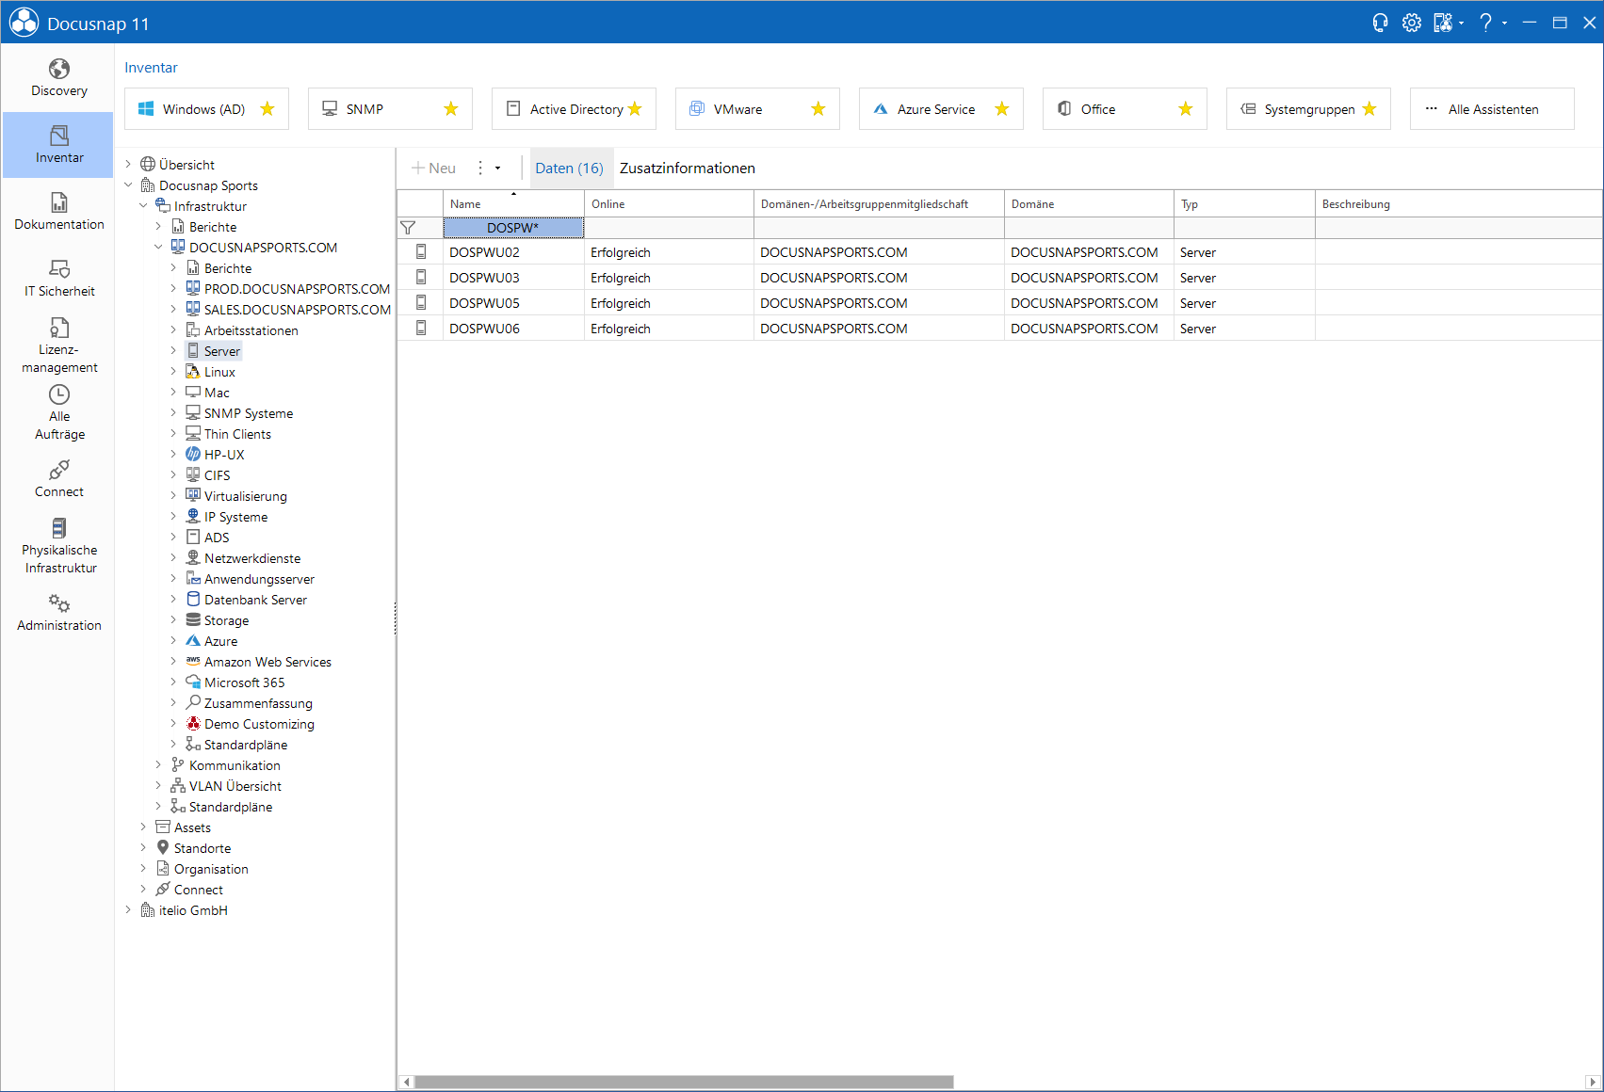Click the Storage tree icon
The image size is (1604, 1092).
click(x=193, y=620)
